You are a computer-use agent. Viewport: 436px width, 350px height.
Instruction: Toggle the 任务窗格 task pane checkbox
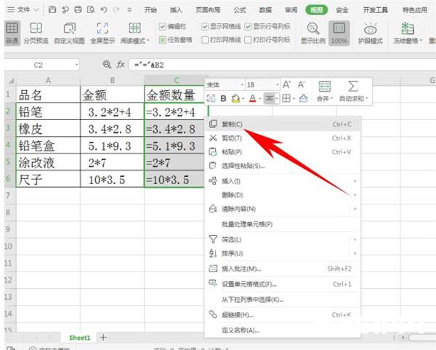[162, 40]
